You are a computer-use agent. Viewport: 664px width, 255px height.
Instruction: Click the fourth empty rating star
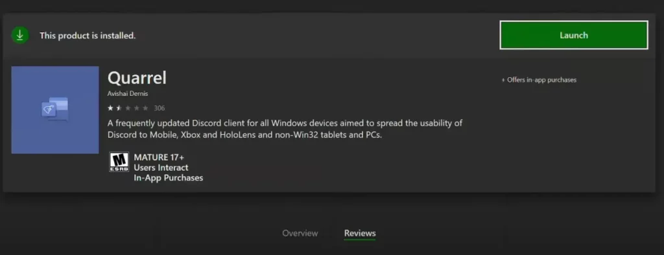(136, 108)
